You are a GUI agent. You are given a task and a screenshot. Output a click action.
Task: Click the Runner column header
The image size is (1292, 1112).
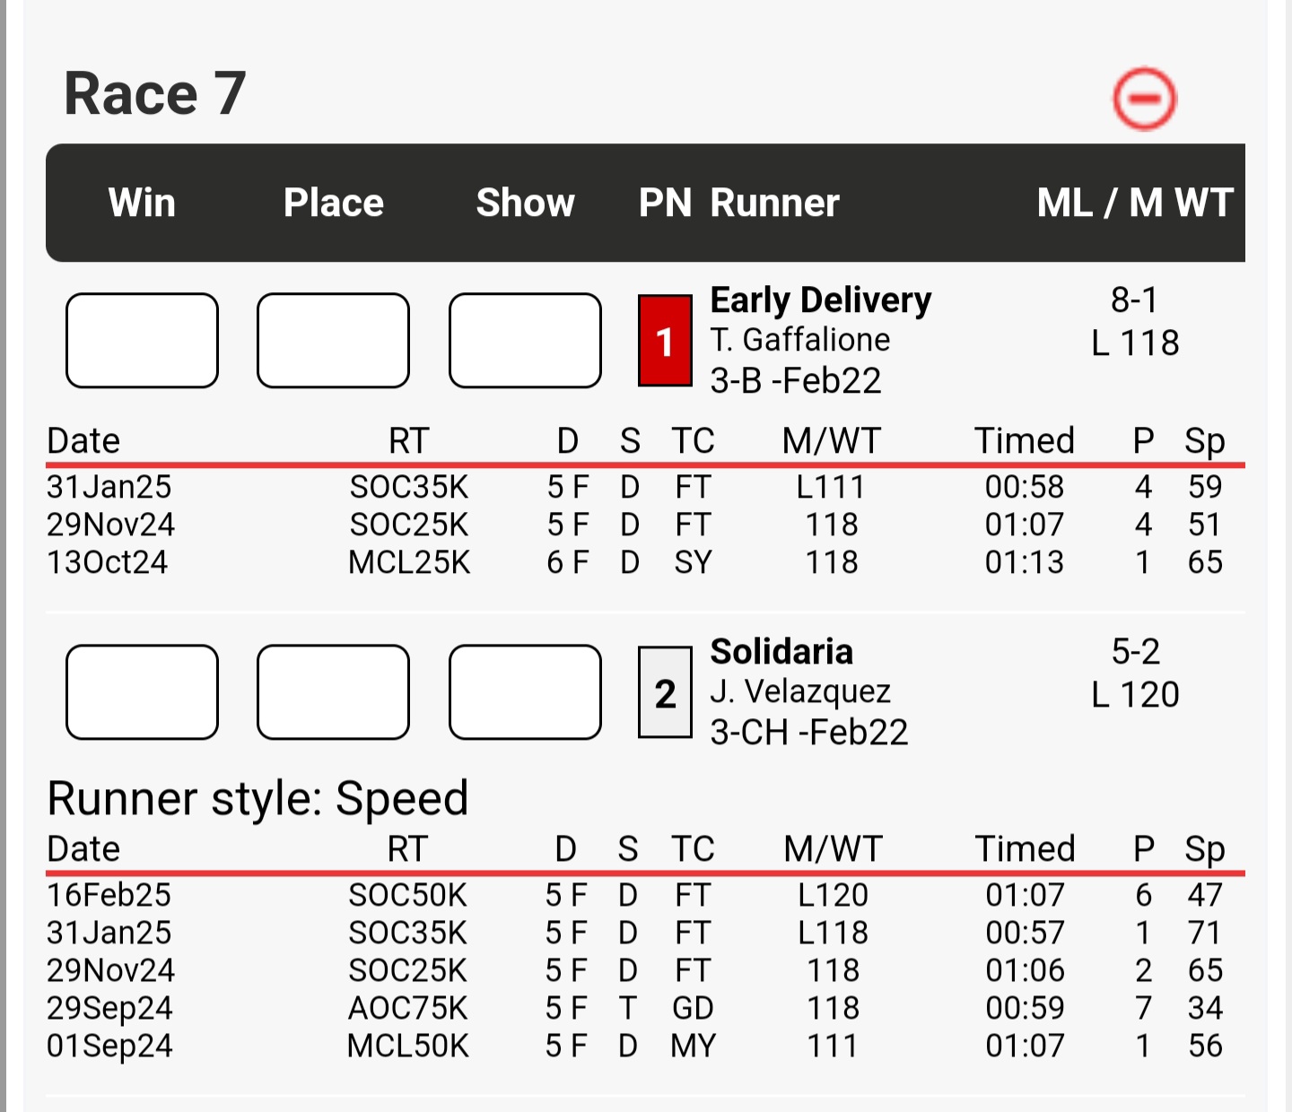pos(775,203)
